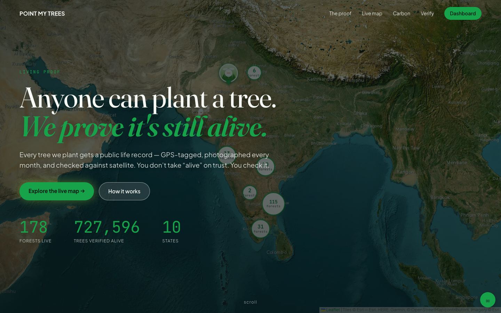Open the Live map nav link
501x313 pixels.
click(372, 14)
